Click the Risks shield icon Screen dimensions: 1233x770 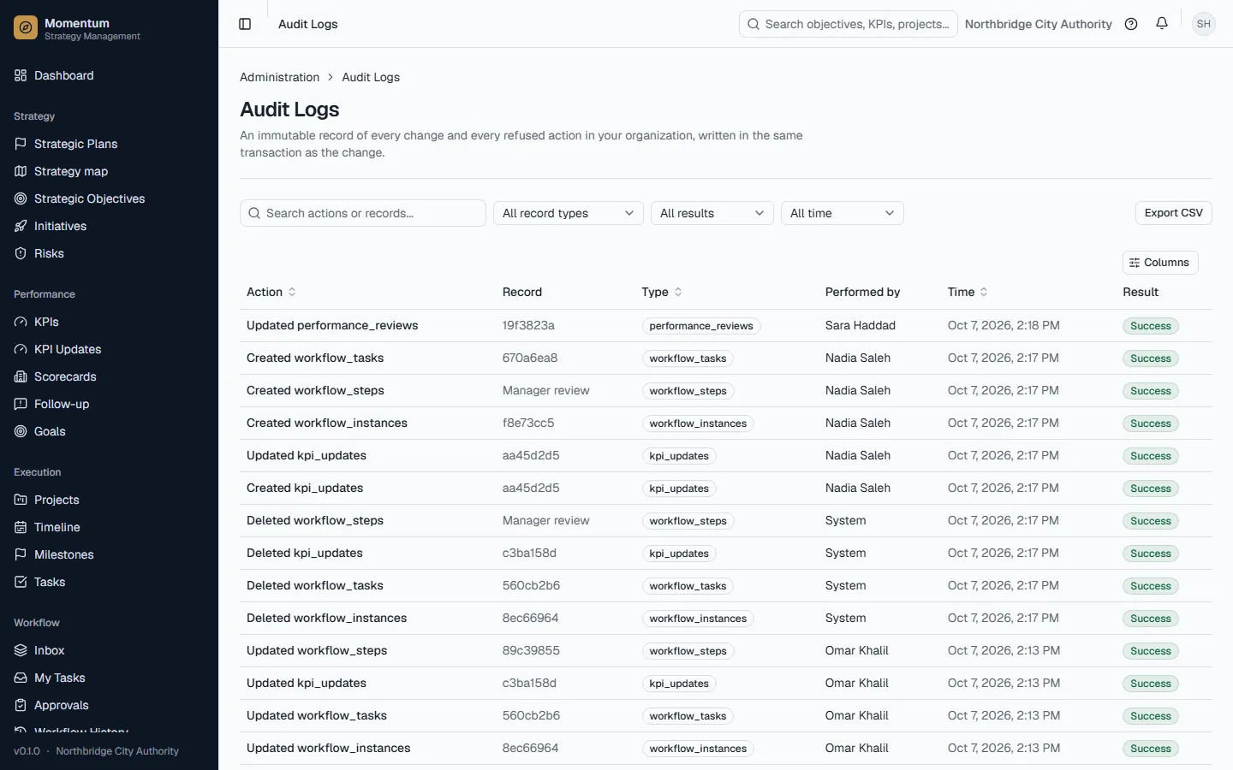21,253
